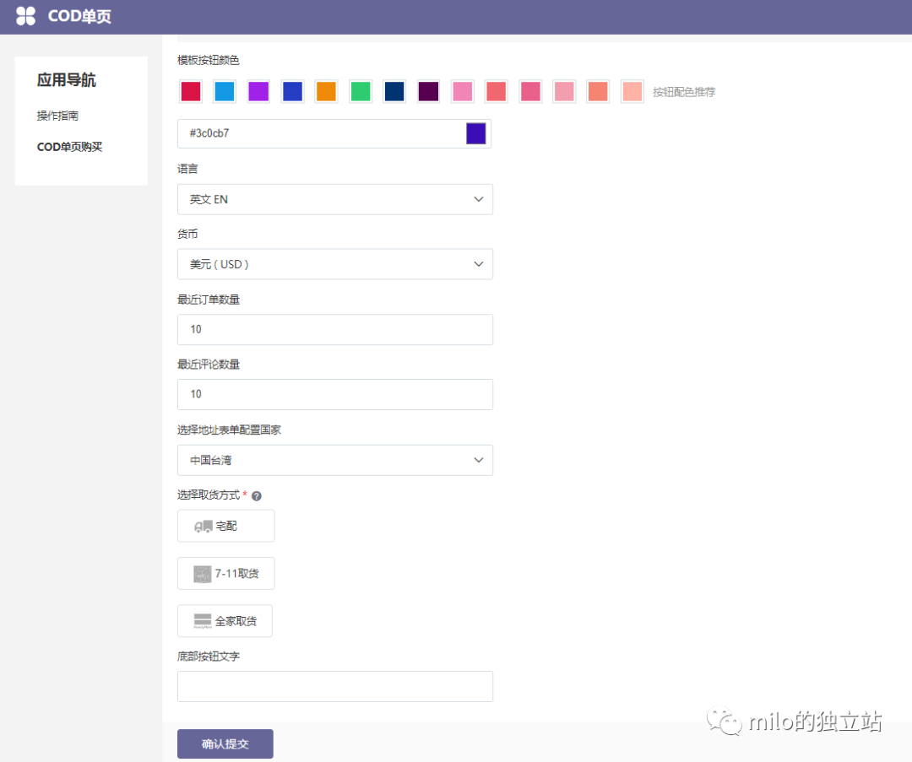Screen dimensions: 912x762
Task: Switch to COD单页购买 section
Action: [x=69, y=146]
